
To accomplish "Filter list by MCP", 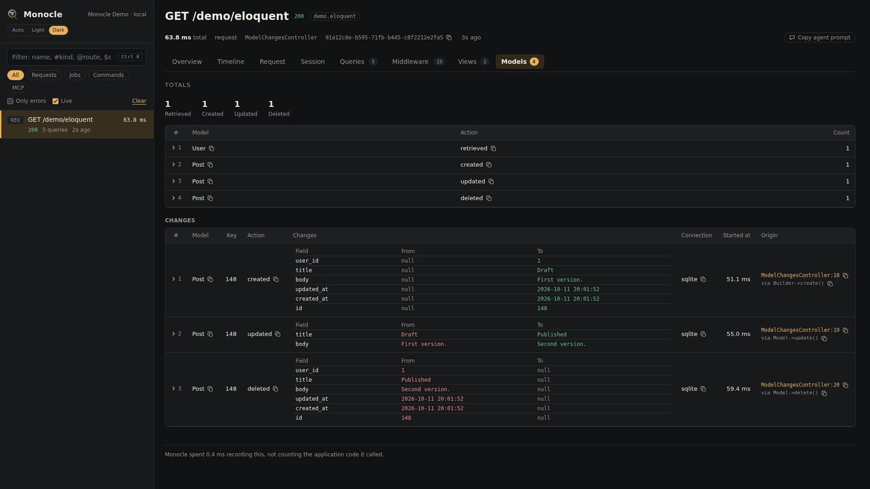I will pos(18,88).
